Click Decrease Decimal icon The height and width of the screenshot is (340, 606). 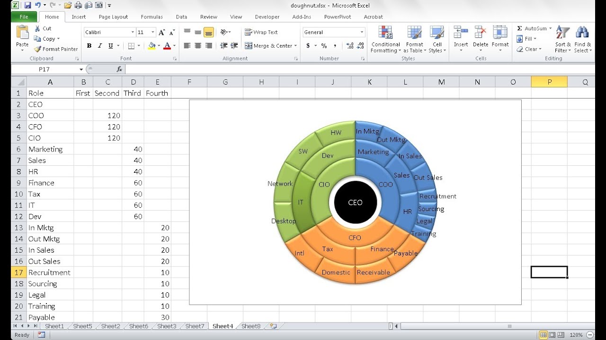click(361, 46)
